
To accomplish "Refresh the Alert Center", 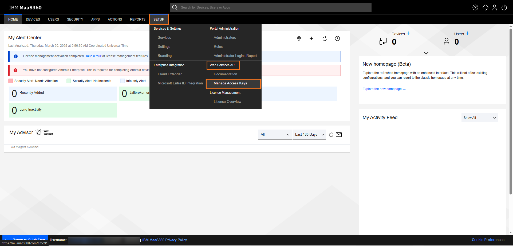I will 325,38.
